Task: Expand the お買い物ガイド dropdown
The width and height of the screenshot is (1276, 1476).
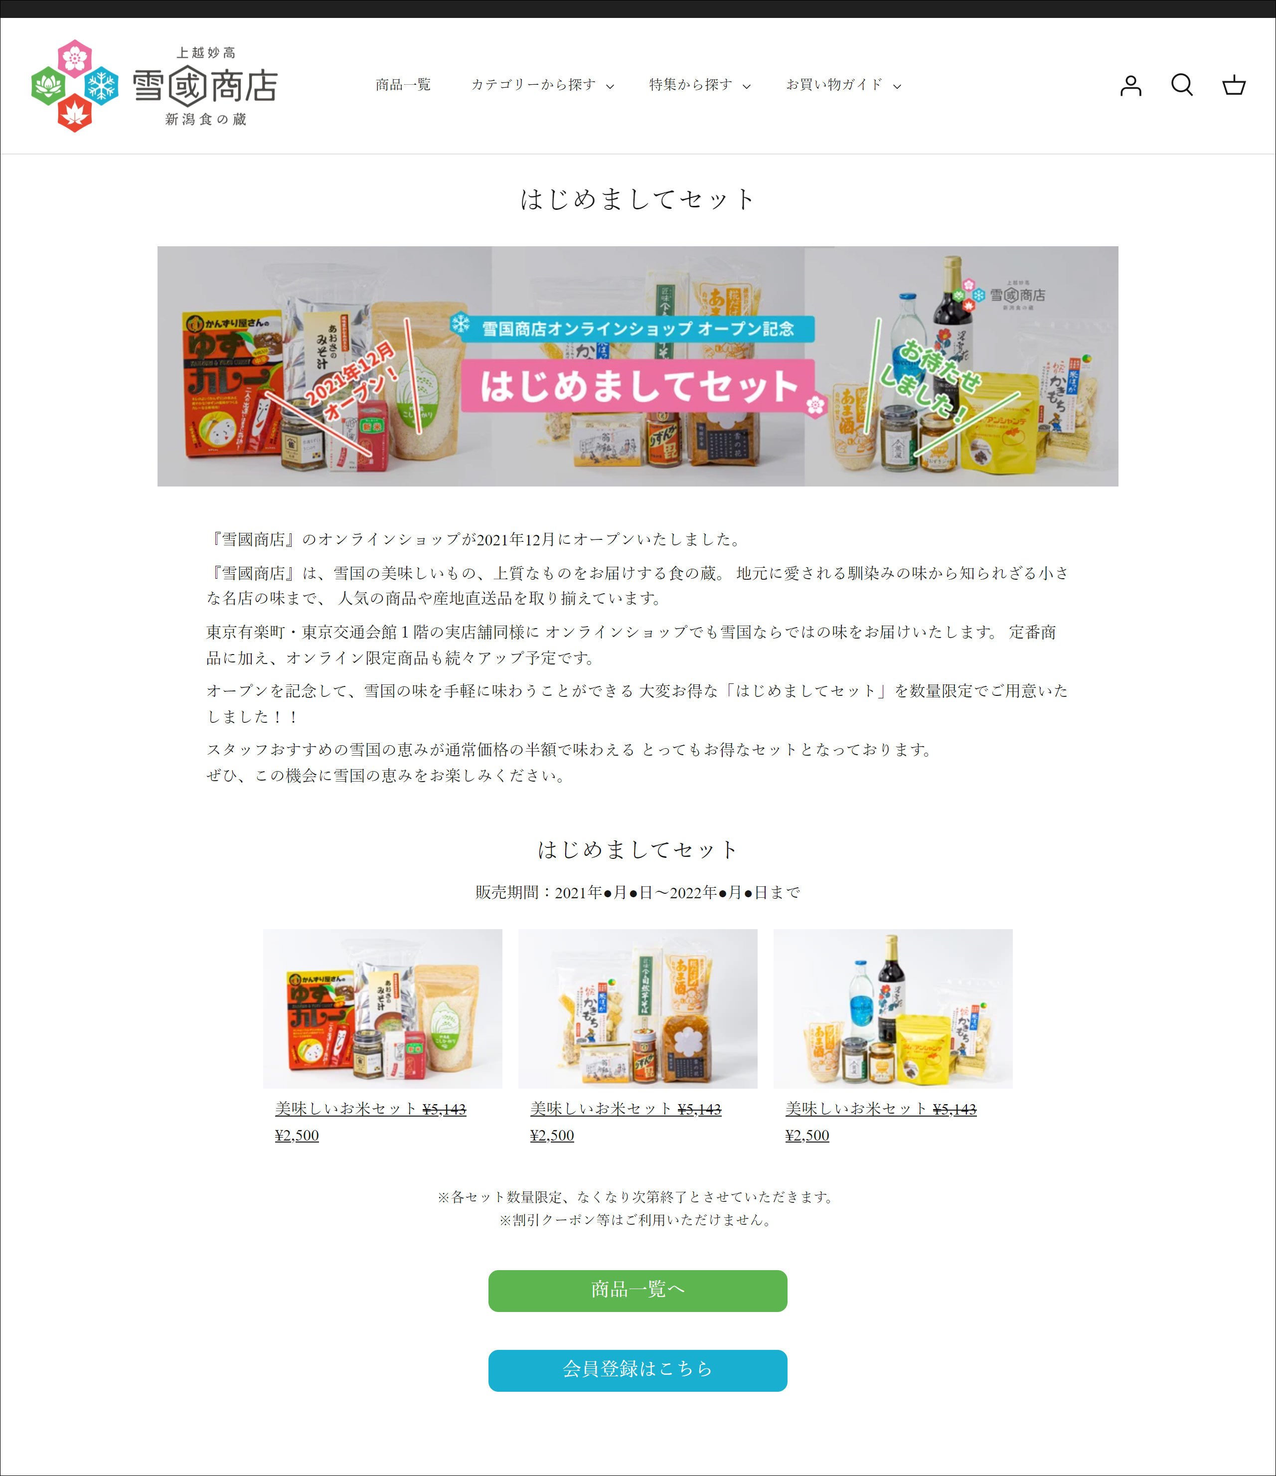Action: (843, 85)
